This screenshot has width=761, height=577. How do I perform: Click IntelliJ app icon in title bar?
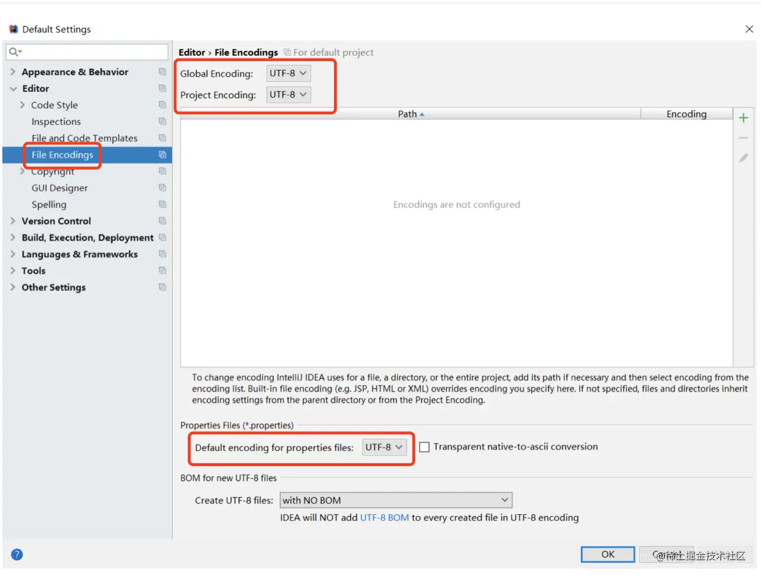point(13,29)
